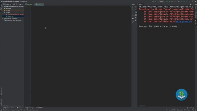Click the Run (green play) toolbar icon
The image size is (197, 111).
[167, 1]
